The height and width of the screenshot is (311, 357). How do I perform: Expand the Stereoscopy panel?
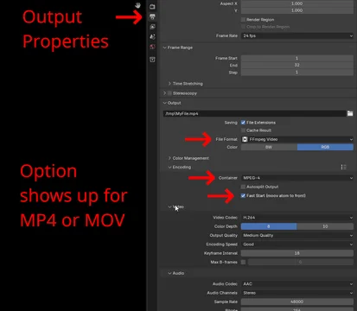(x=165, y=93)
